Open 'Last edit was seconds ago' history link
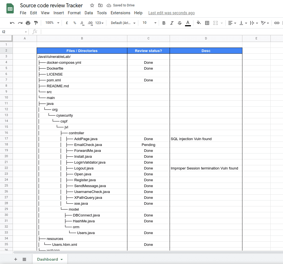Image resolution: width=283 pixels, height=264 pixels. point(172,13)
